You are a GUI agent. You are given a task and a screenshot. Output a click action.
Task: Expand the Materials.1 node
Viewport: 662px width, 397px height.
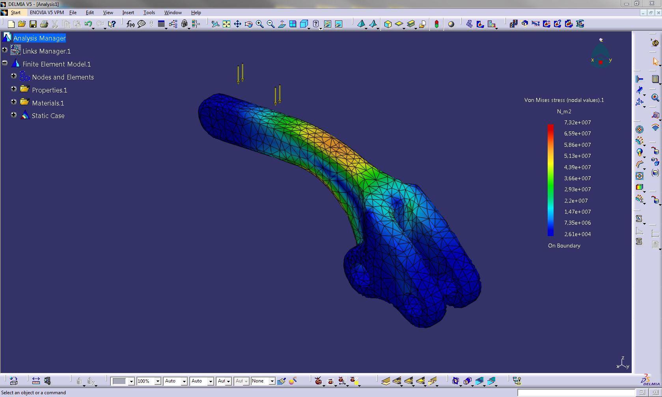click(14, 102)
